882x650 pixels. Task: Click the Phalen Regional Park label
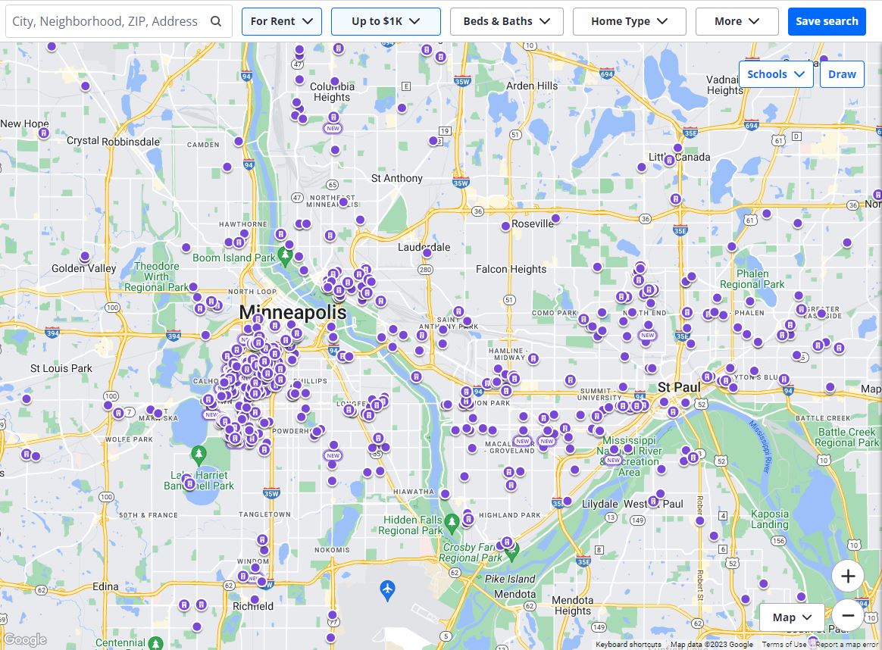(x=752, y=279)
